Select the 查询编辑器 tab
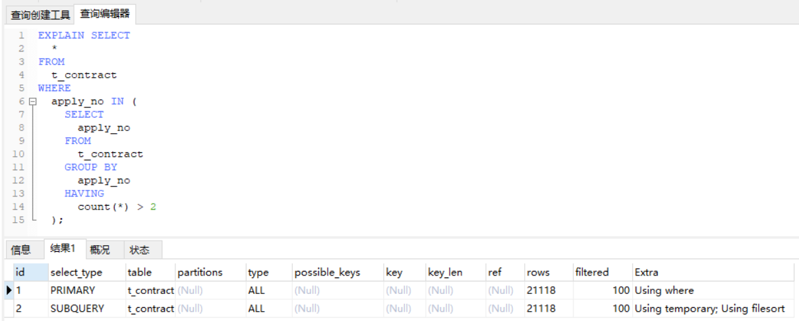 (105, 14)
